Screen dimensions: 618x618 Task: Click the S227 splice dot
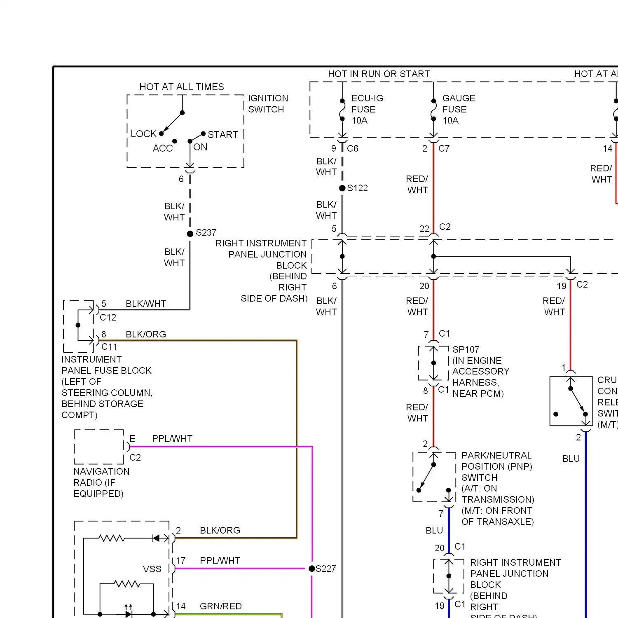click(312, 569)
